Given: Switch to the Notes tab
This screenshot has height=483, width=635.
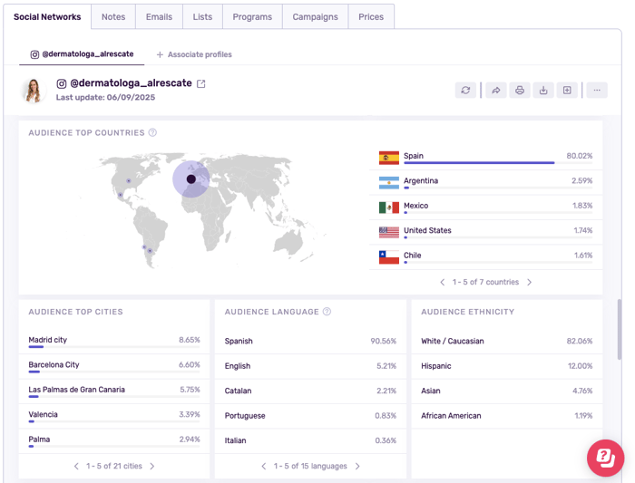Looking at the screenshot, I should 113,17.
